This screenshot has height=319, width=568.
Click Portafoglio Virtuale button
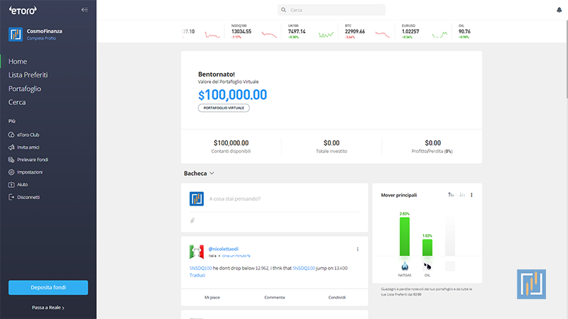tap(224, 108)
